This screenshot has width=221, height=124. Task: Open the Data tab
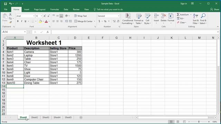point(66,9)
